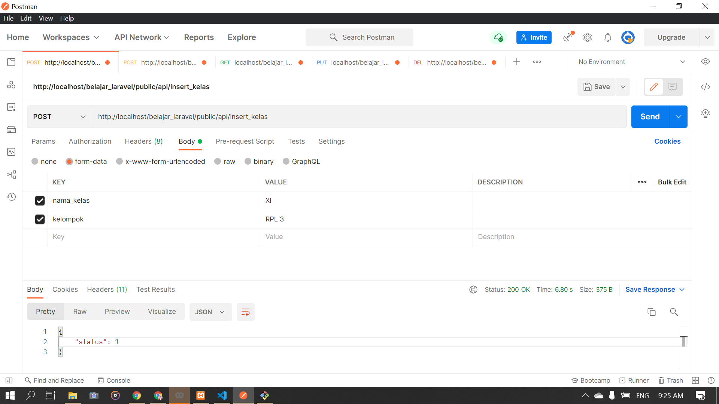This screenshot has height=404, width=719.
Task: Open the History sidebar panel
Action: point(11,197)
